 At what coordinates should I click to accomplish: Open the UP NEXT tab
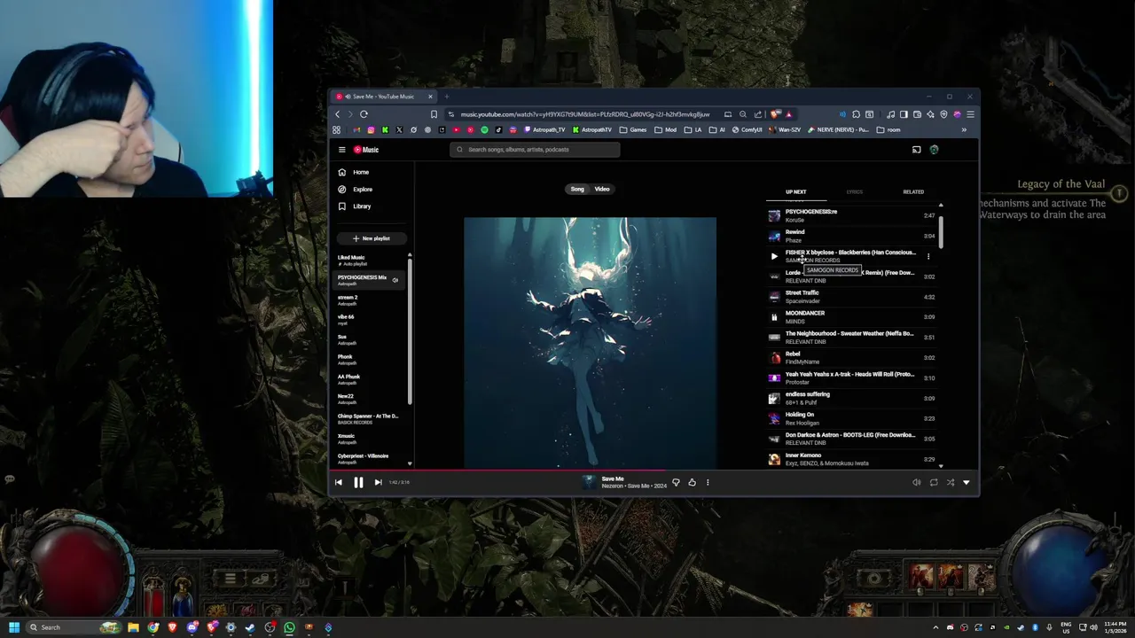pos(795,191)
